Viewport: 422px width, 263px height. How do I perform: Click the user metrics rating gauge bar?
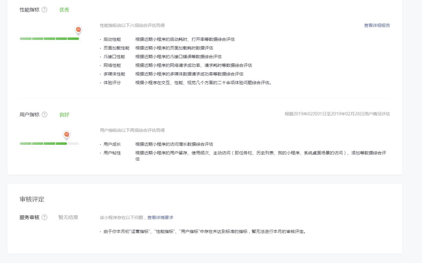pos(49,144)
